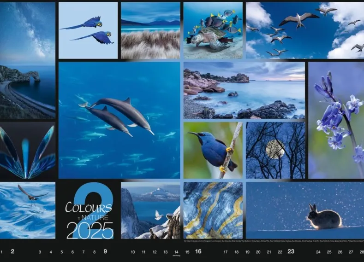Image resolution: width=364 pixels, height=262 pixels.
Task: Select bold date 2 on calendar strip
Action: coord(12,251)
